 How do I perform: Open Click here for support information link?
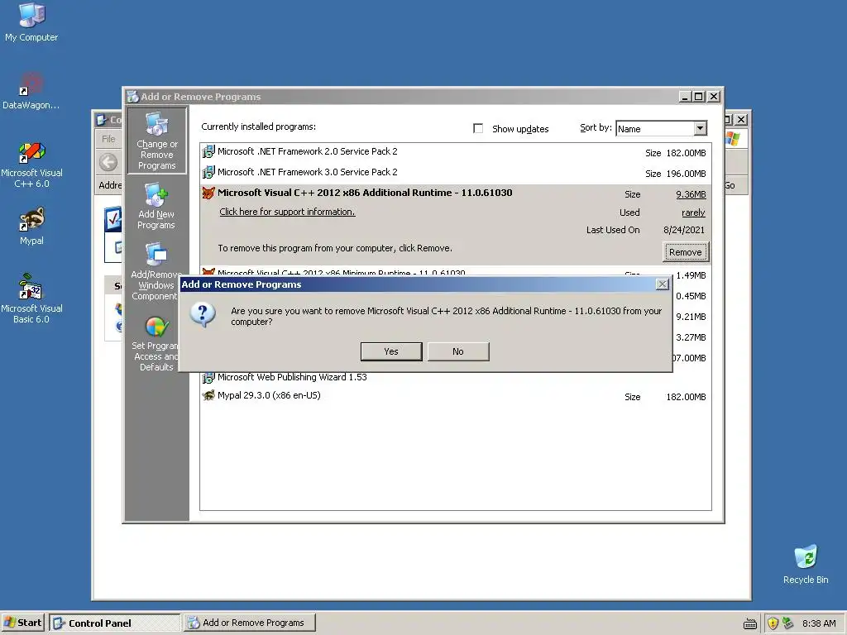(x=287, y=212)
